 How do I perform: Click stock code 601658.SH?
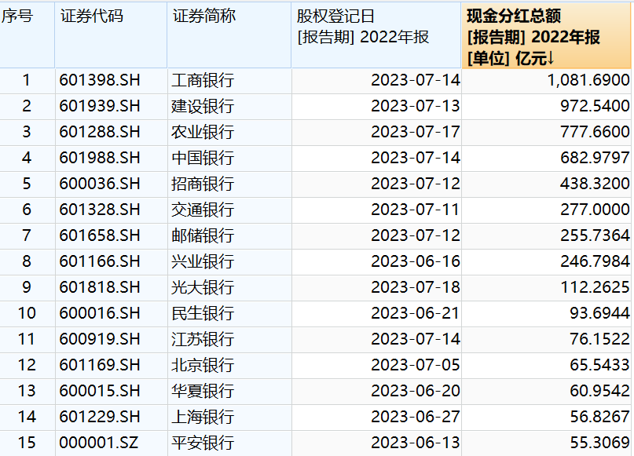pyautogui.click(x=100, y=235)
